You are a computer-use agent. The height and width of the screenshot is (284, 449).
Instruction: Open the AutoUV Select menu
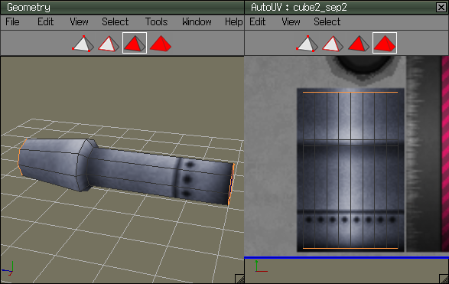click(327, 21)
